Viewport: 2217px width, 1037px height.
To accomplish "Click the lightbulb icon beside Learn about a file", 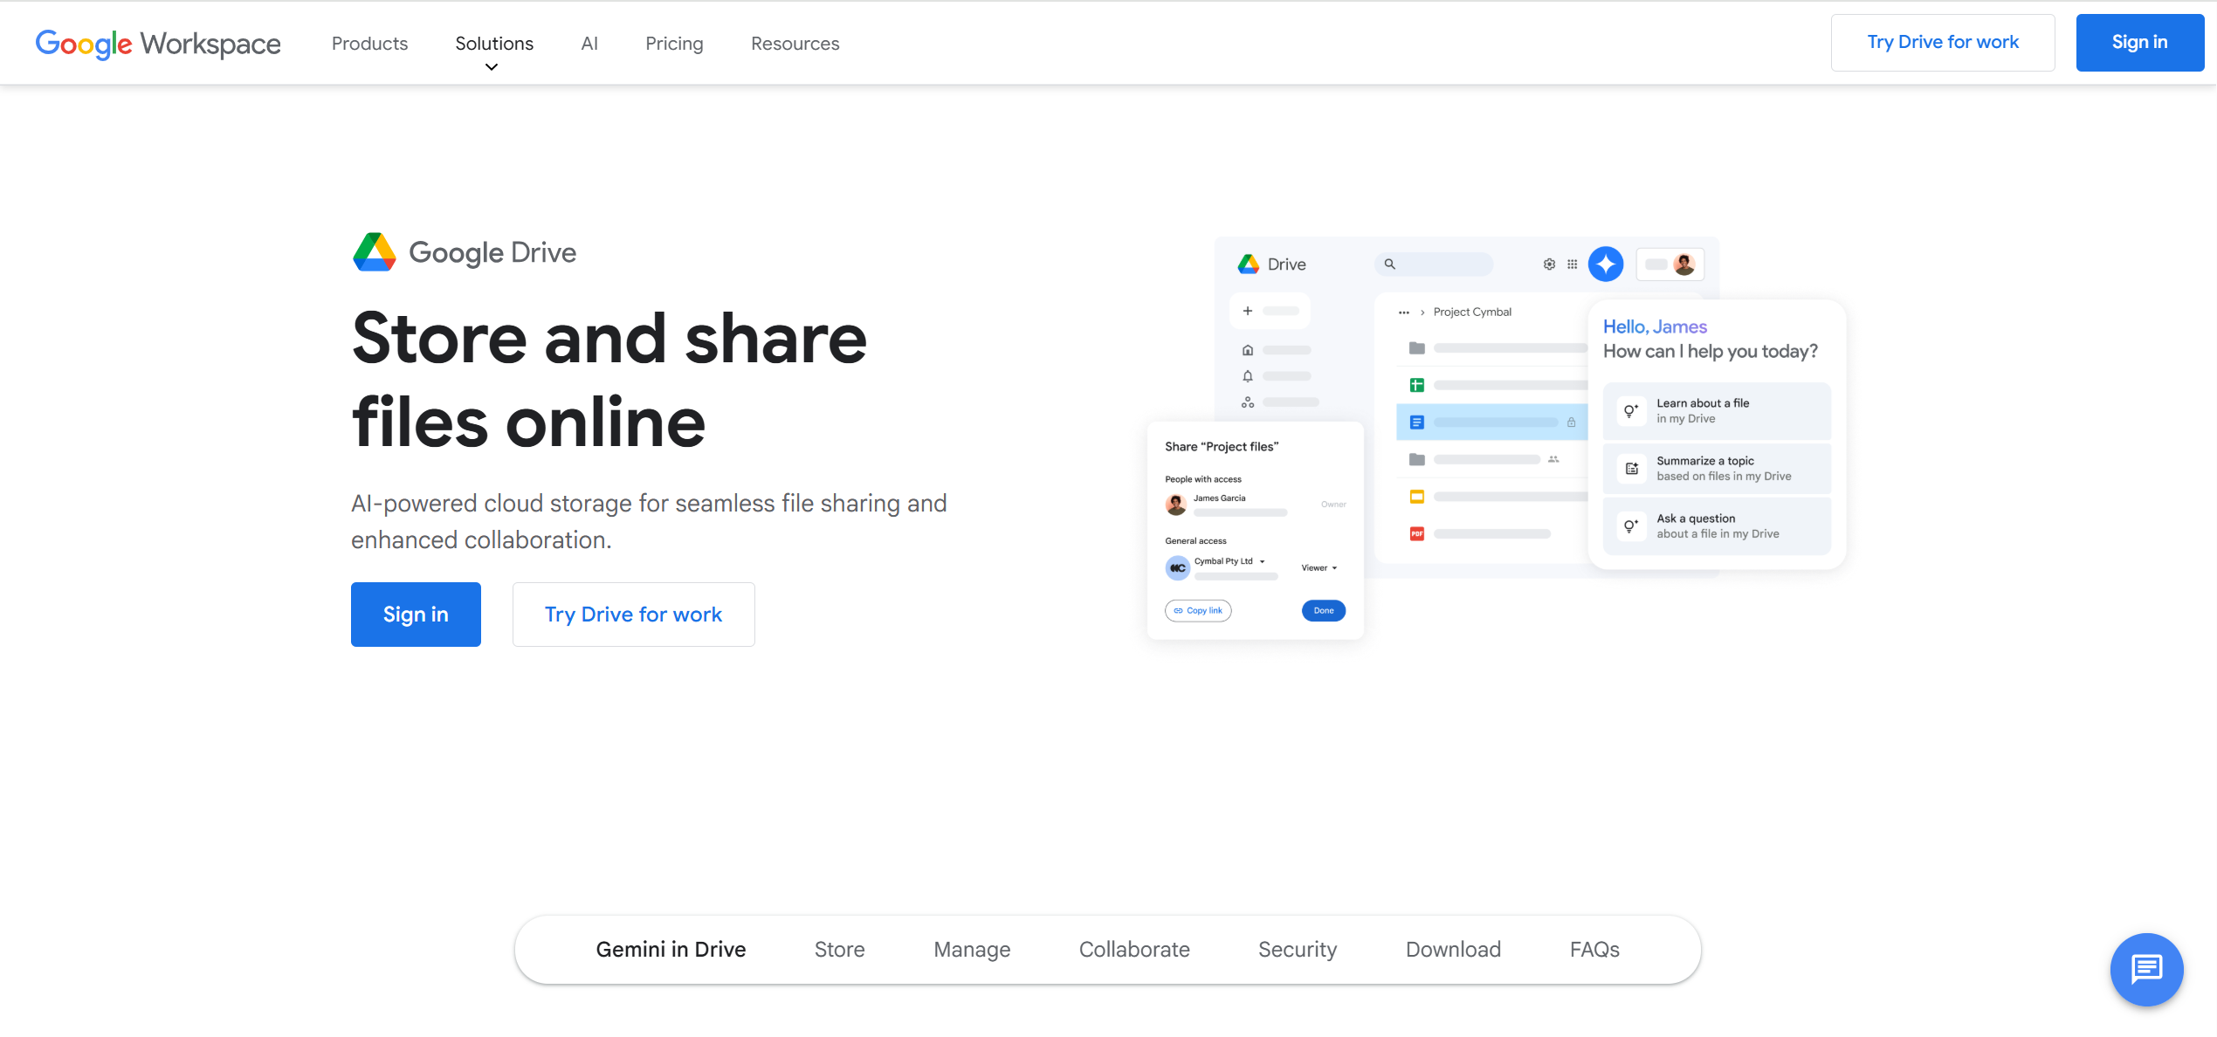I will (1631, 411).
